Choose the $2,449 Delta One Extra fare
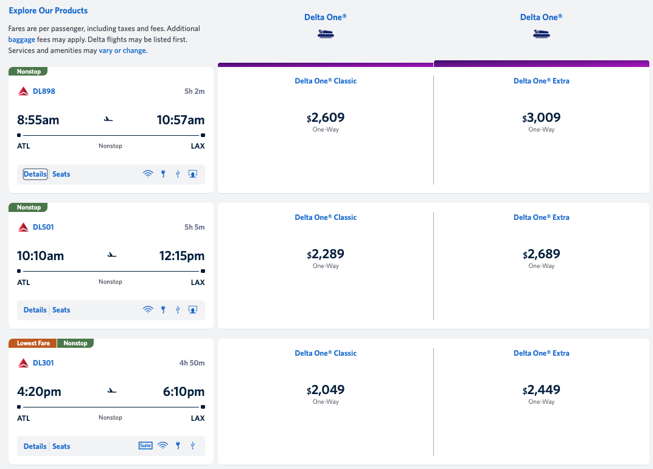 pyautogui.click(x=541, y=390)
